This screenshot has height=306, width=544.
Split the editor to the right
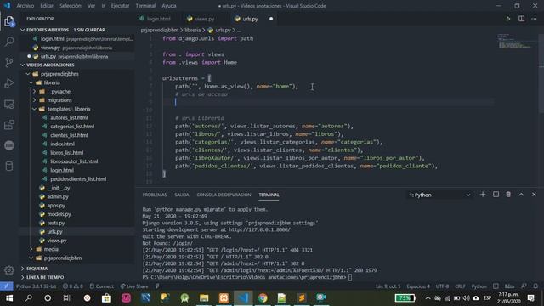(521, 19)
